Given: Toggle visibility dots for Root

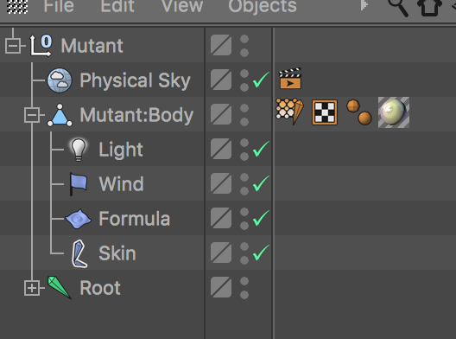Looking at the screenshot, I should (244, 288).
